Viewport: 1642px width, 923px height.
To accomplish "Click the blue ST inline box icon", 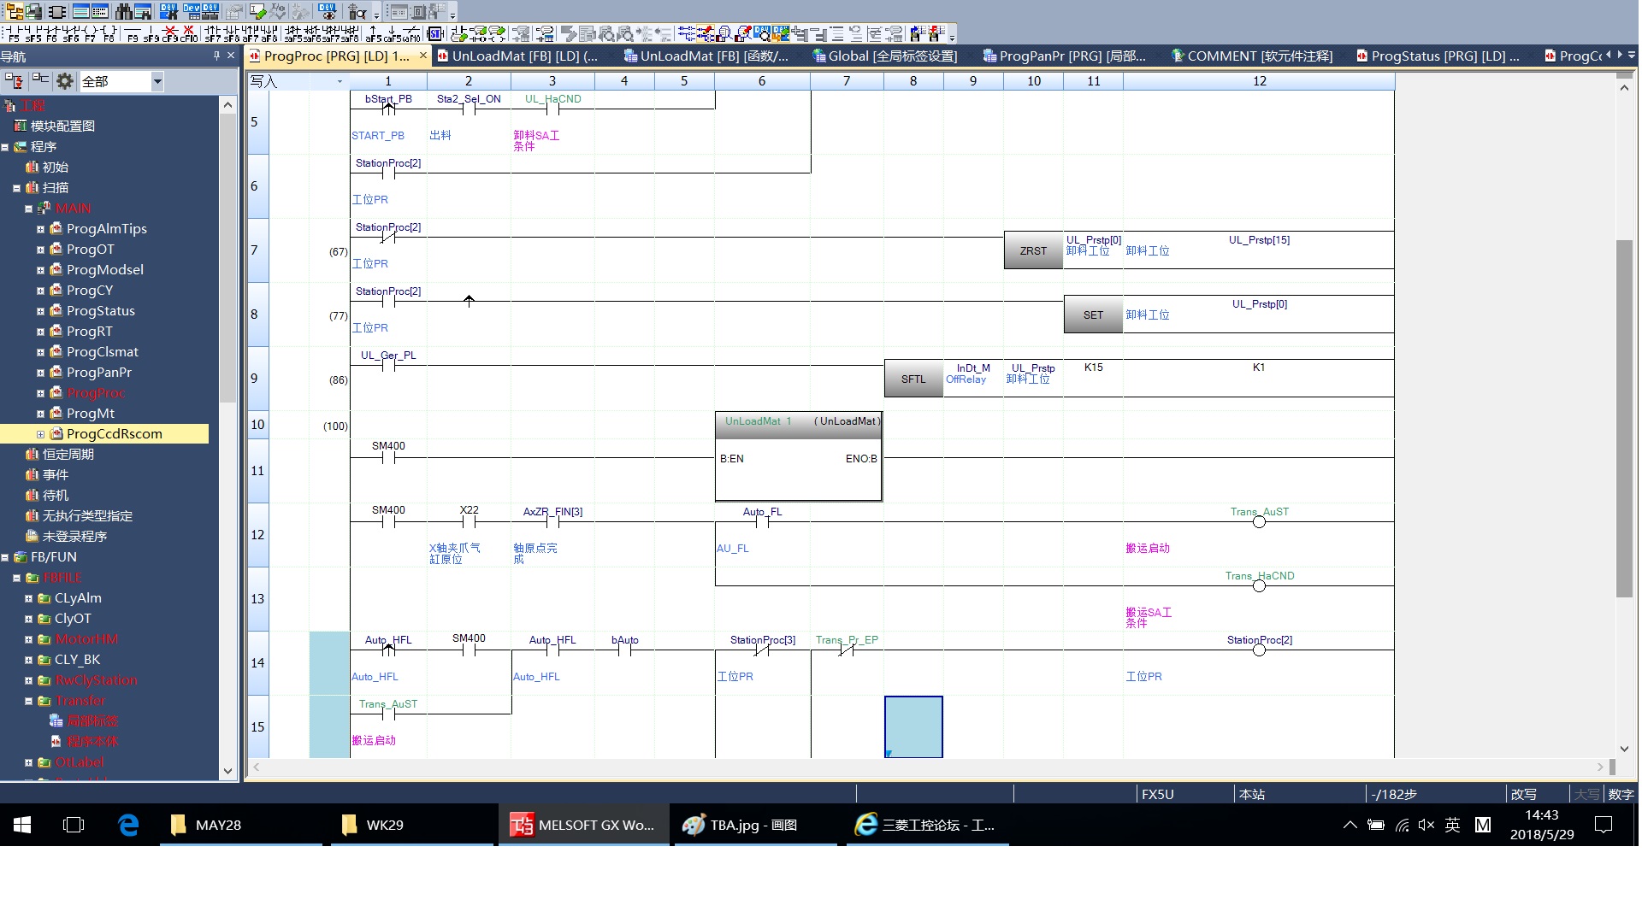I will tap(434, 33).
